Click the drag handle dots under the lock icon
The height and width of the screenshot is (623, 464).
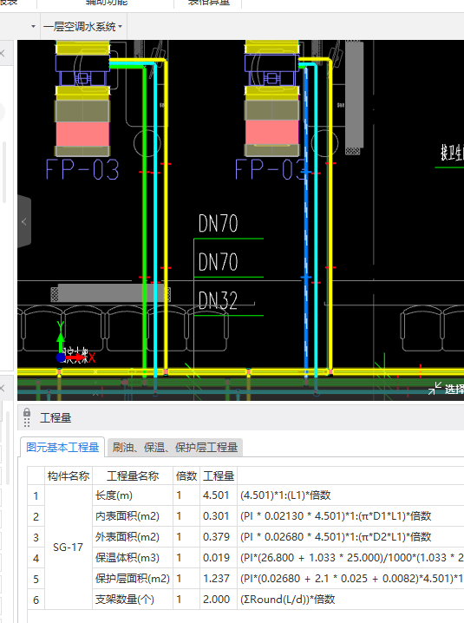tap(27, 422)
